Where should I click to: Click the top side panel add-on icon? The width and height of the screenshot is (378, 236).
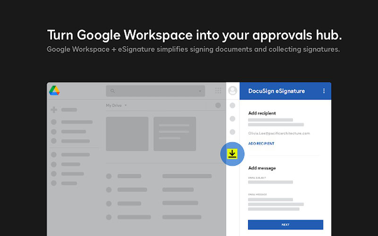tap(232, 105)
